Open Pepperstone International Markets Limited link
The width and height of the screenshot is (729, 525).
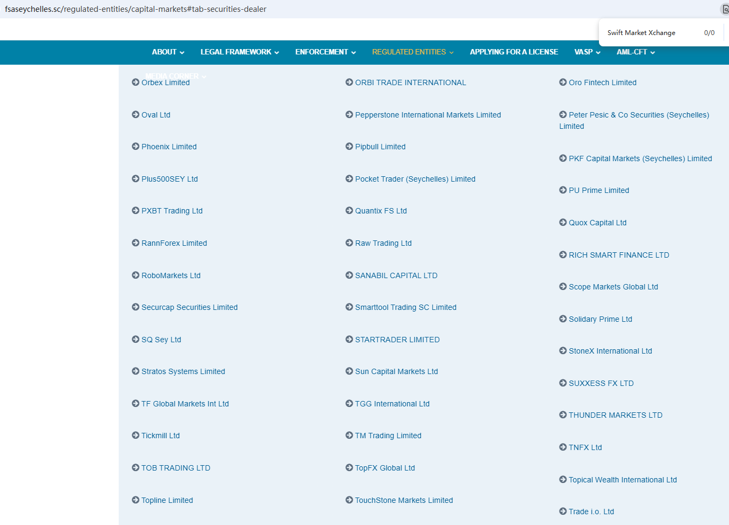pos(428,115)
